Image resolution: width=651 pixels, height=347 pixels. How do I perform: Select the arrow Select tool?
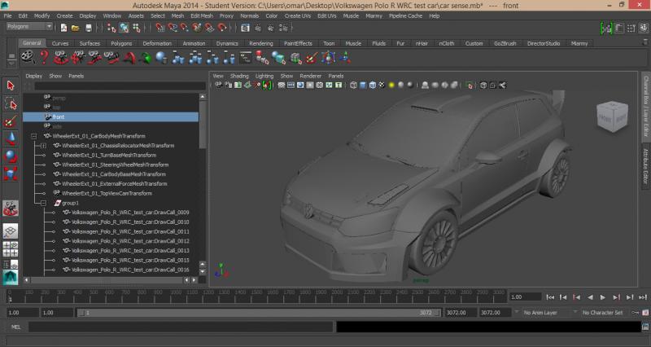tap(11, 86)
